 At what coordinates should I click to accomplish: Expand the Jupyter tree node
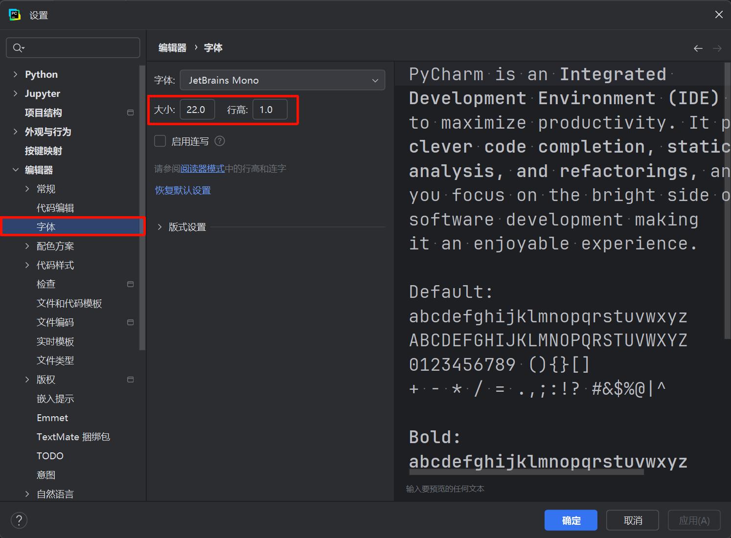pos(15,93)
